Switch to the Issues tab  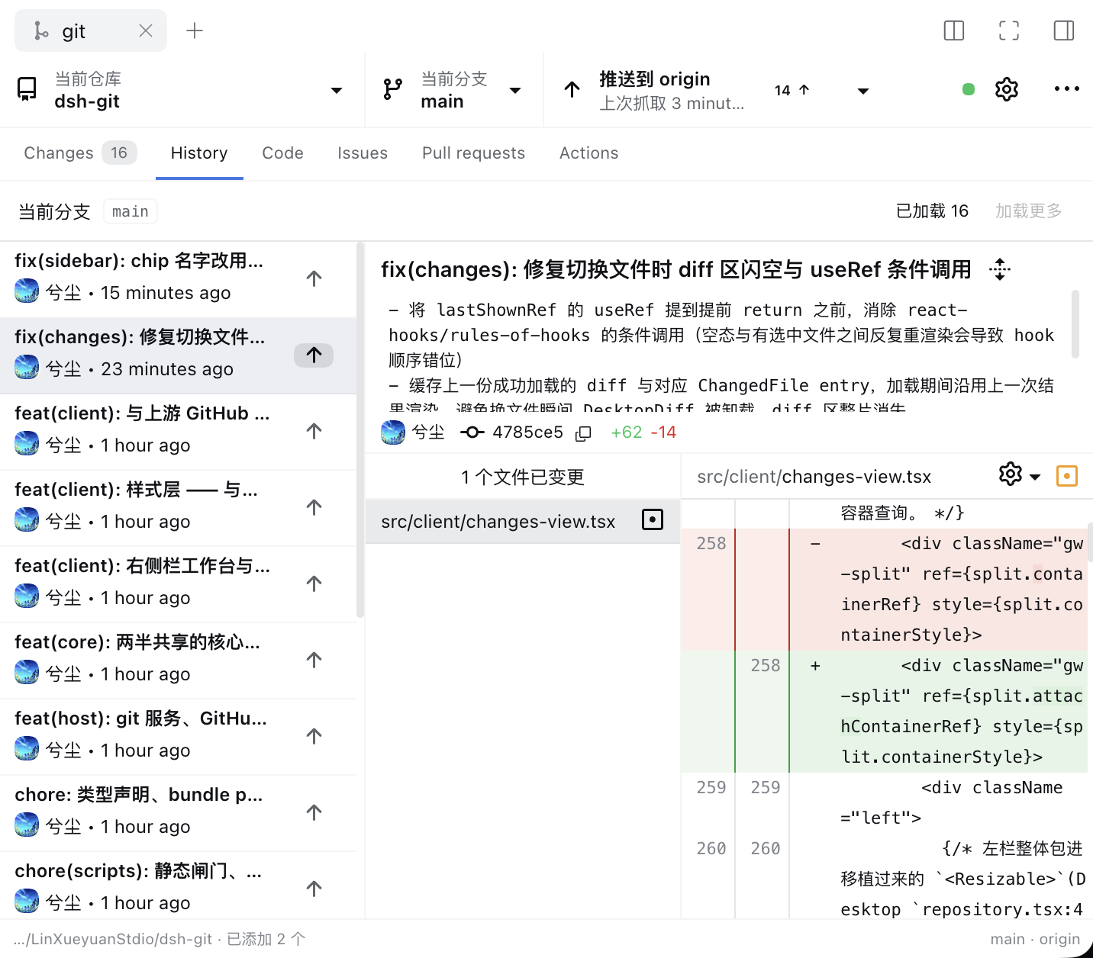pos(363,153)
